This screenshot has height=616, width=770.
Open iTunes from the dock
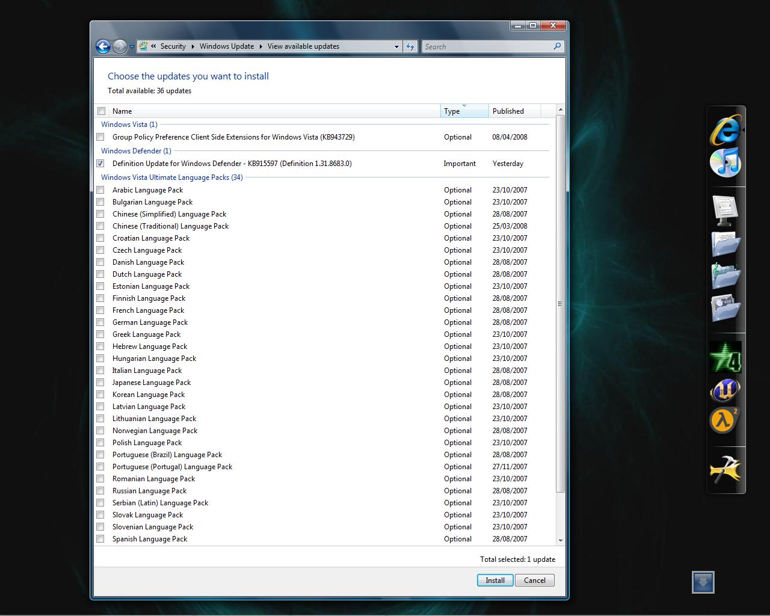click(x=725, y=162)
